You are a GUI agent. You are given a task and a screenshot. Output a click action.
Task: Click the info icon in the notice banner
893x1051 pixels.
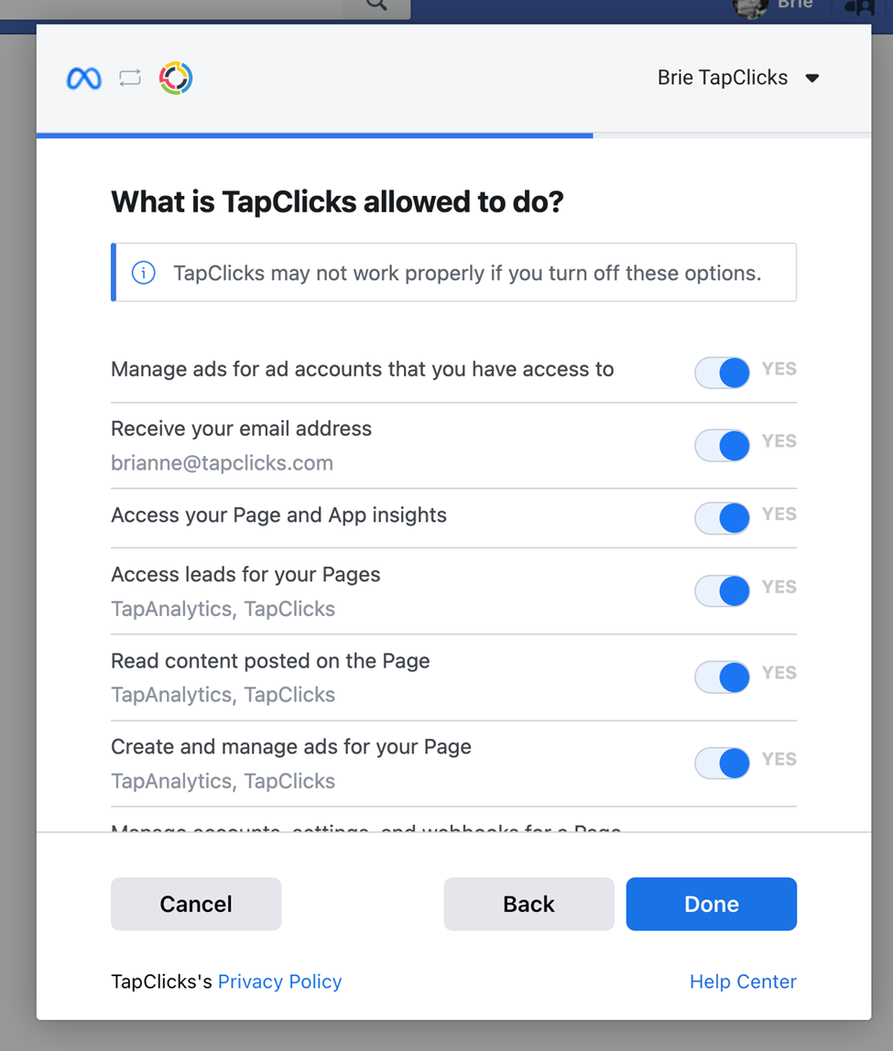[x=144, y=273]
